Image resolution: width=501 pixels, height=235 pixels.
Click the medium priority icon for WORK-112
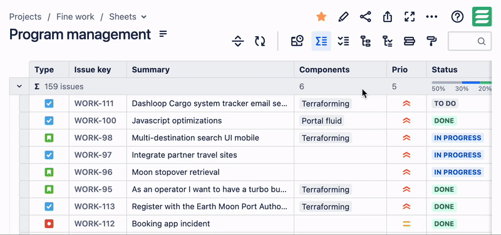406,224
